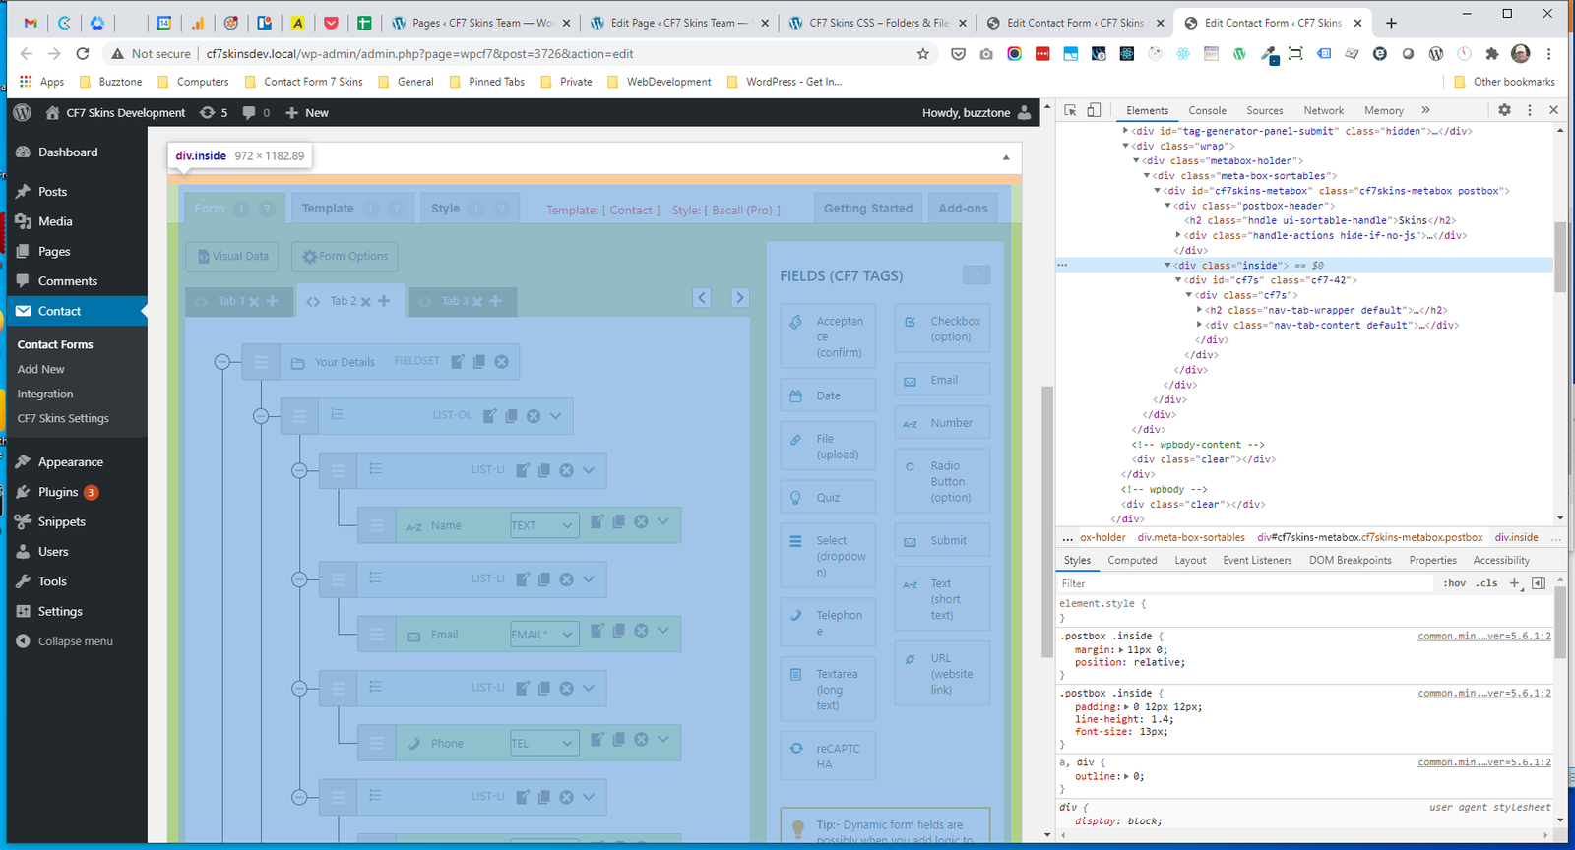Open DevTools settings gear

1504,110
